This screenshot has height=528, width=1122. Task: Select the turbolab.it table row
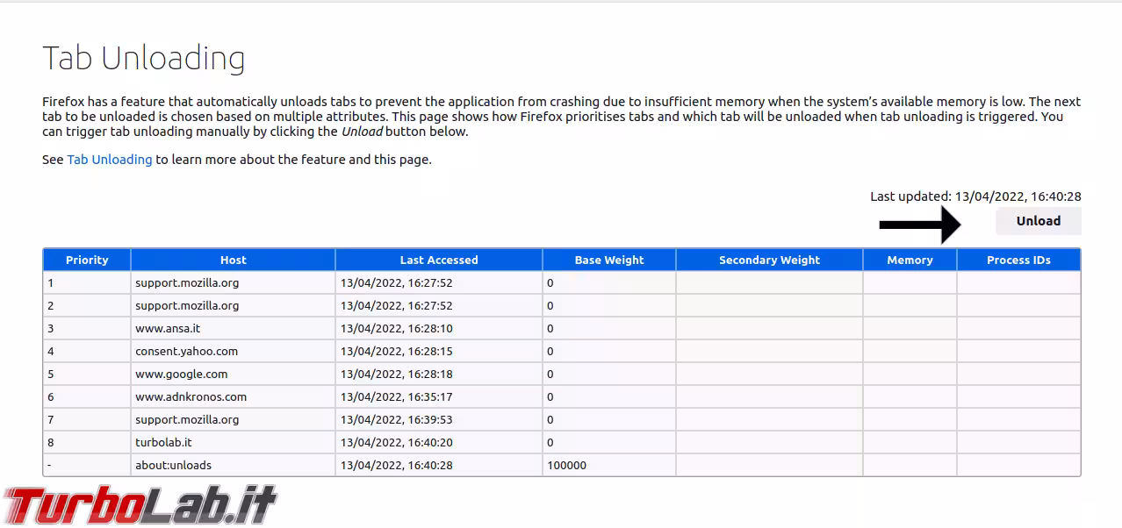click(x=233, y=442)
